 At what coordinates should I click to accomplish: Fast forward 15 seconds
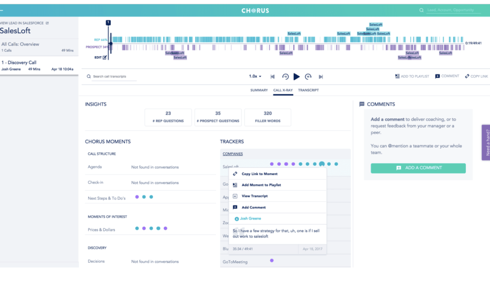tap(308, 77)
